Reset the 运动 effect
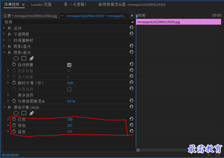The height and width of the screenshot is (158, 224). (131, 27)
